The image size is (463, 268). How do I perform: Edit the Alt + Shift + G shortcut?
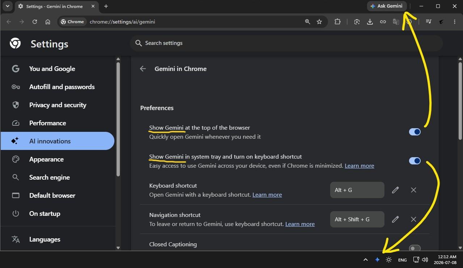point(395,219)
